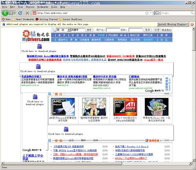Click the Home bookmark toolbar icon
This screenshot has width=196, height=170.
click(3, 19)
